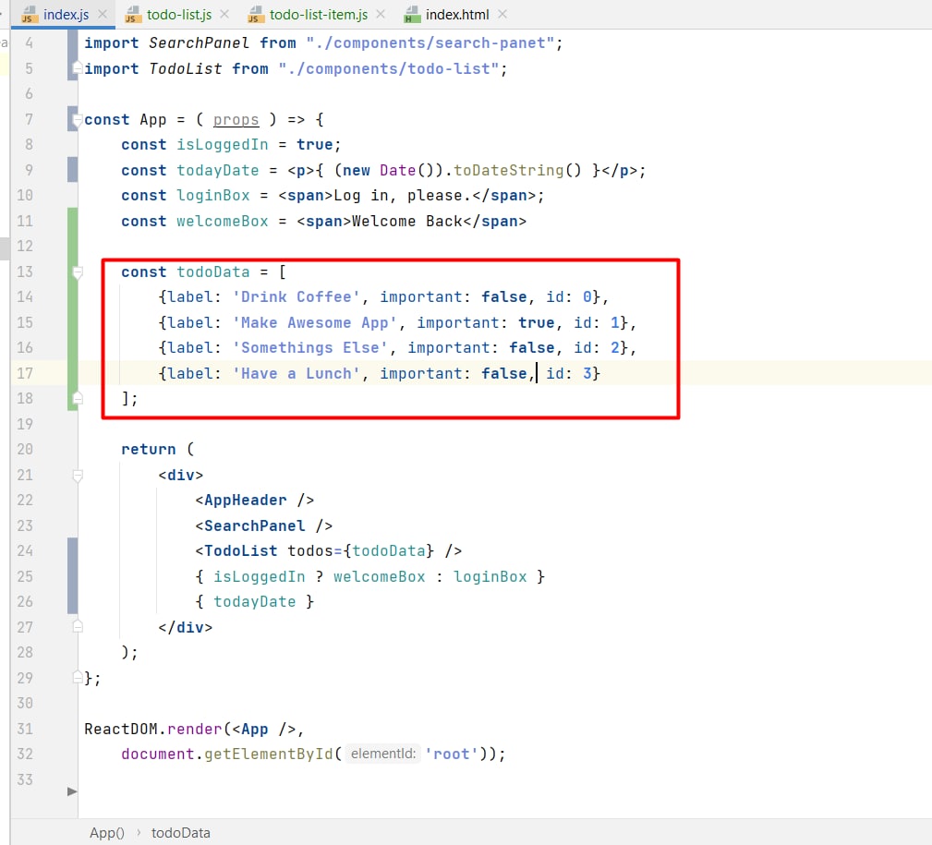Screen dimensions: 932x845
Task: Close the todo-list-item.js tab
Action: 381,14
